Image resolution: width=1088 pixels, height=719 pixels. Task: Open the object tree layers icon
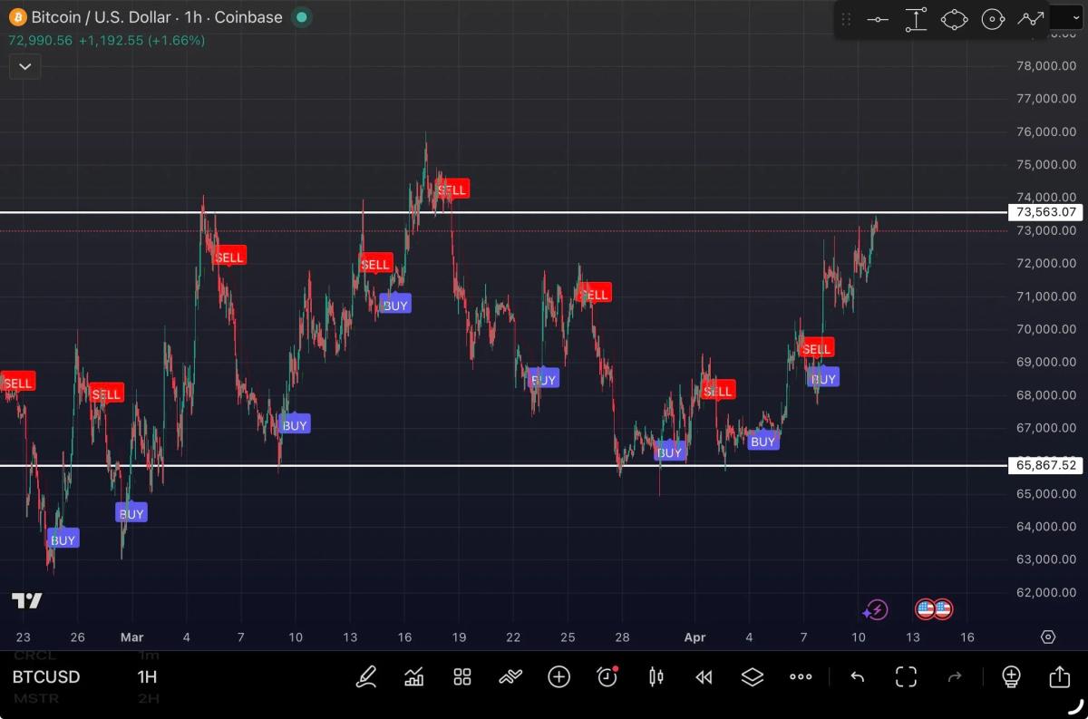(752, 676)
